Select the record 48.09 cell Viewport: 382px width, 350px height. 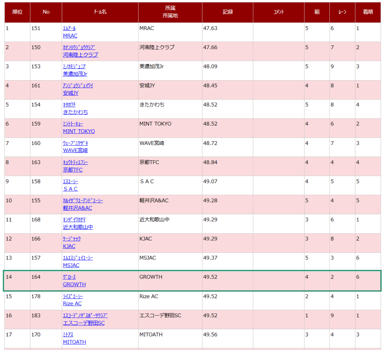point(228,70)
